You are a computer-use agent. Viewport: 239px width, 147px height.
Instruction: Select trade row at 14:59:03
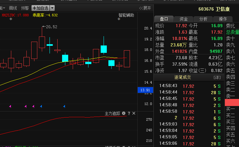[190, 124]
